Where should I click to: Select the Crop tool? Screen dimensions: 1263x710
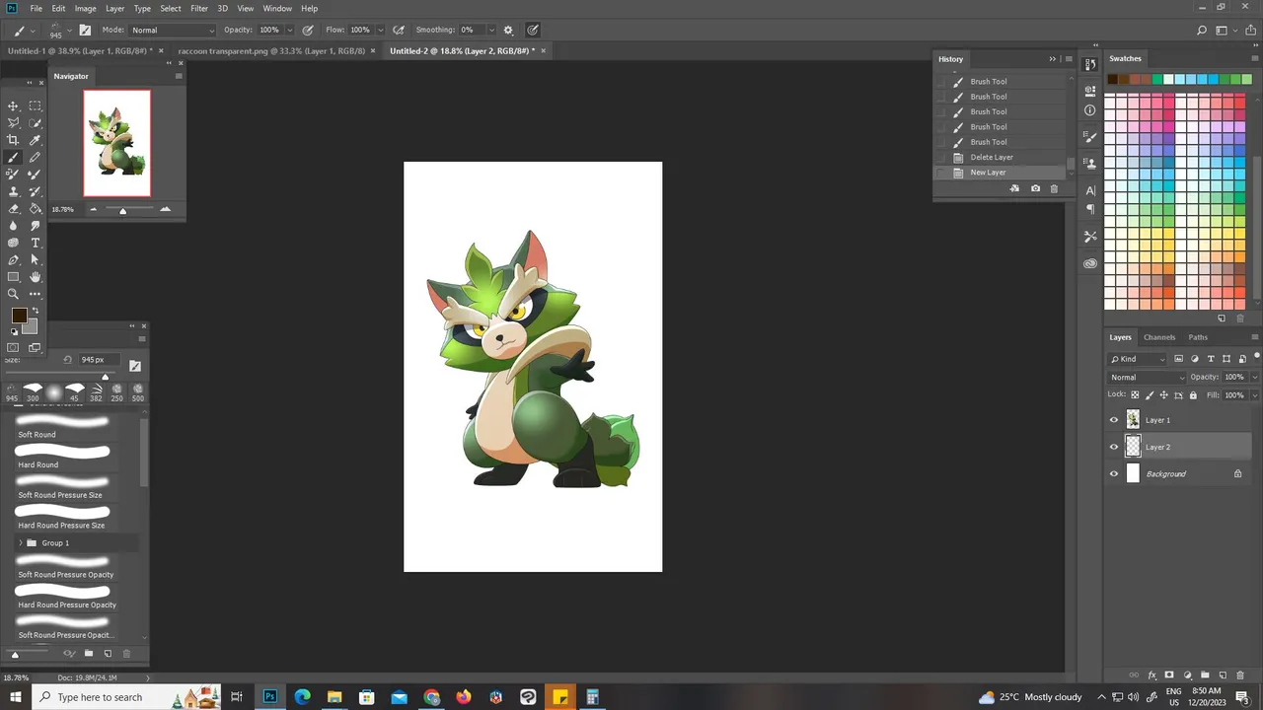tap(13, 140)
